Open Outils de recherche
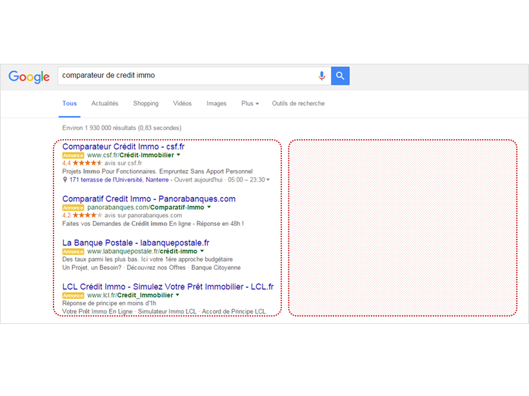529x396 pixels. [298, 104]
